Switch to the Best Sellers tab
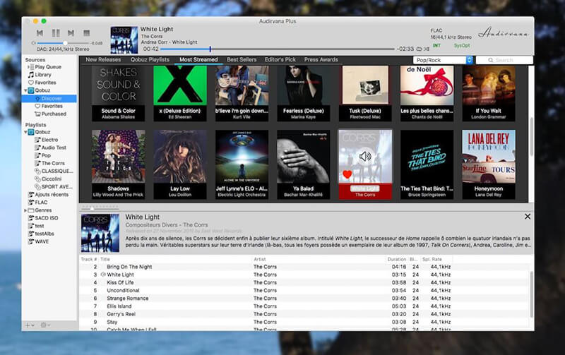Image resolution: width=565 pixels, height=355 pixels. pyautogui.click(x=242, y=60)
